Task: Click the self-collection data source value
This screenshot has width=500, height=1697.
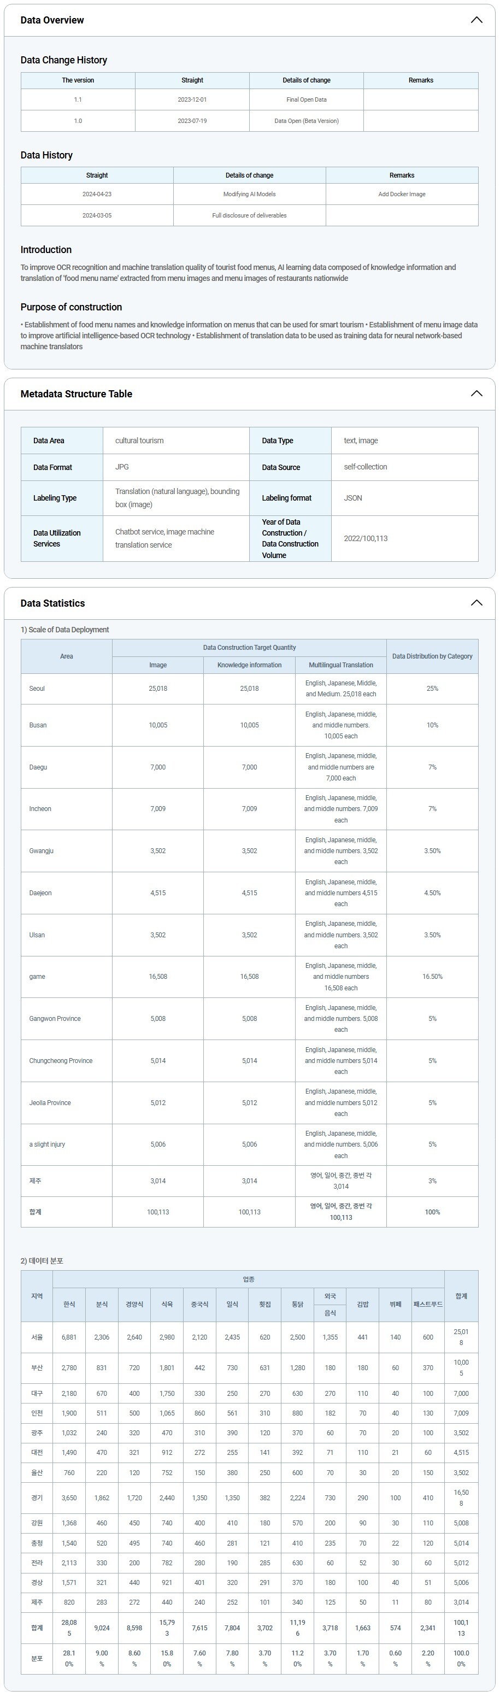Action: tap(366, 466)
